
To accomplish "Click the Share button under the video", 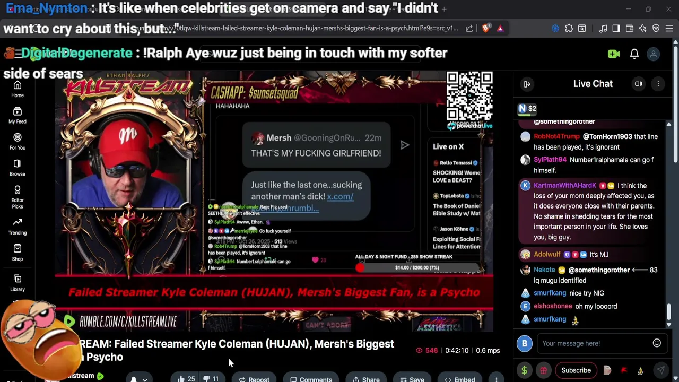I will pyautogui.click(x=366, y=379).
